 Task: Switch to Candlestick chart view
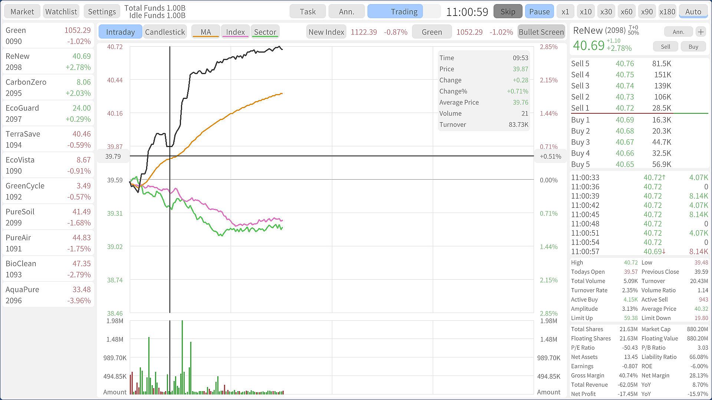[x=165, y=32]
